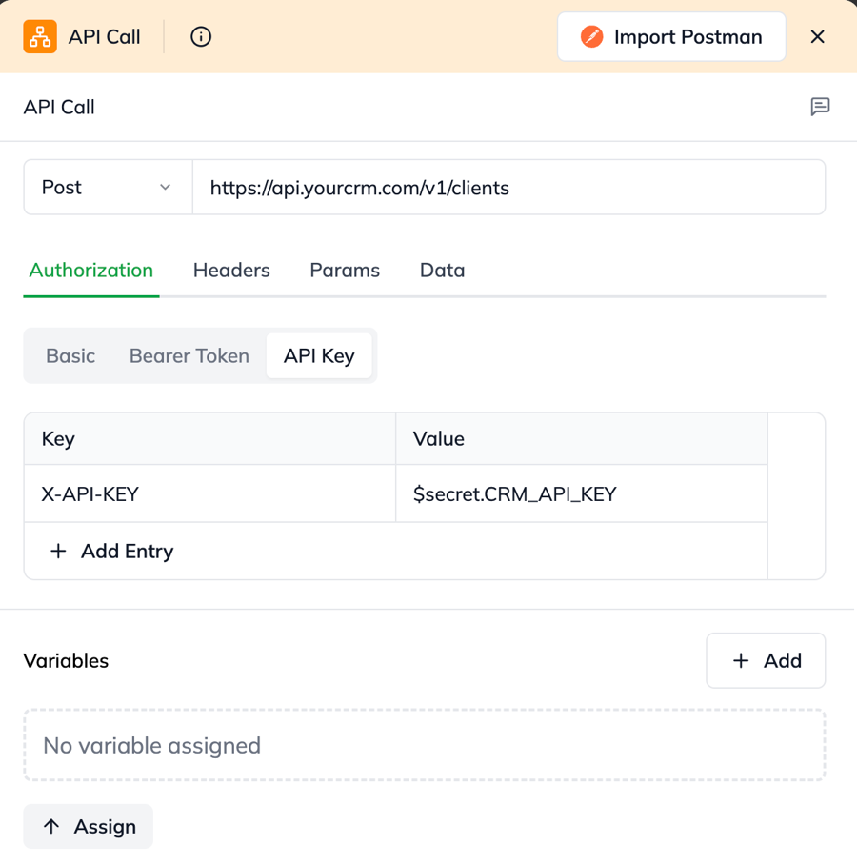The image size is (857, 865).
Task: Open the comment note icon
Action: tap(820, 107)
